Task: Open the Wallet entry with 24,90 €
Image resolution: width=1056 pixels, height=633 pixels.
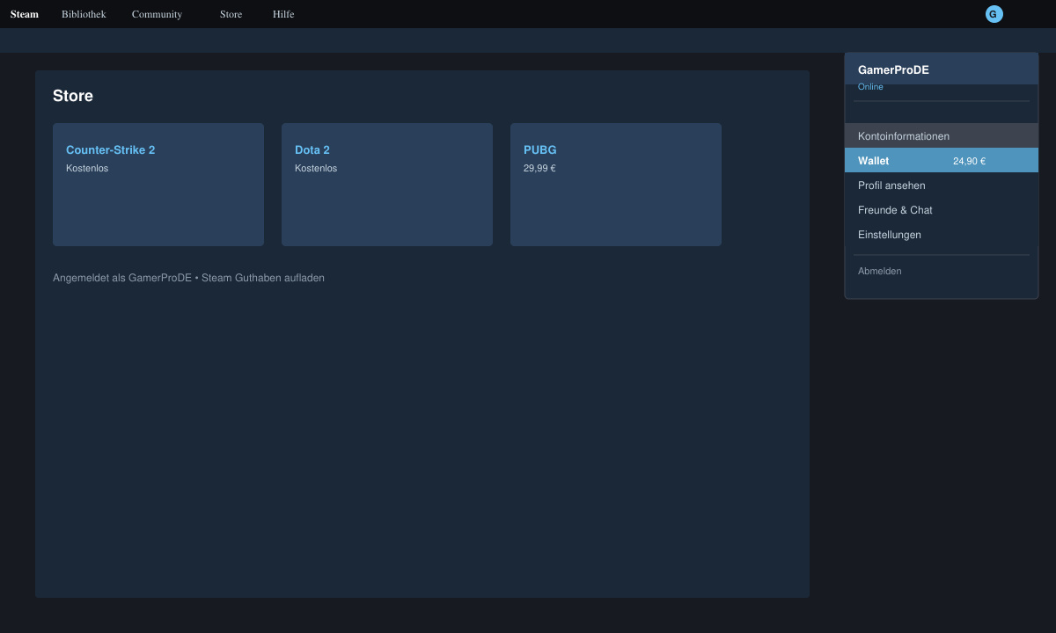Action: [942, 160]
